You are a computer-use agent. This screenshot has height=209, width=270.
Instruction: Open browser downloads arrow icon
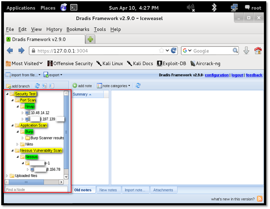[246, 51]
